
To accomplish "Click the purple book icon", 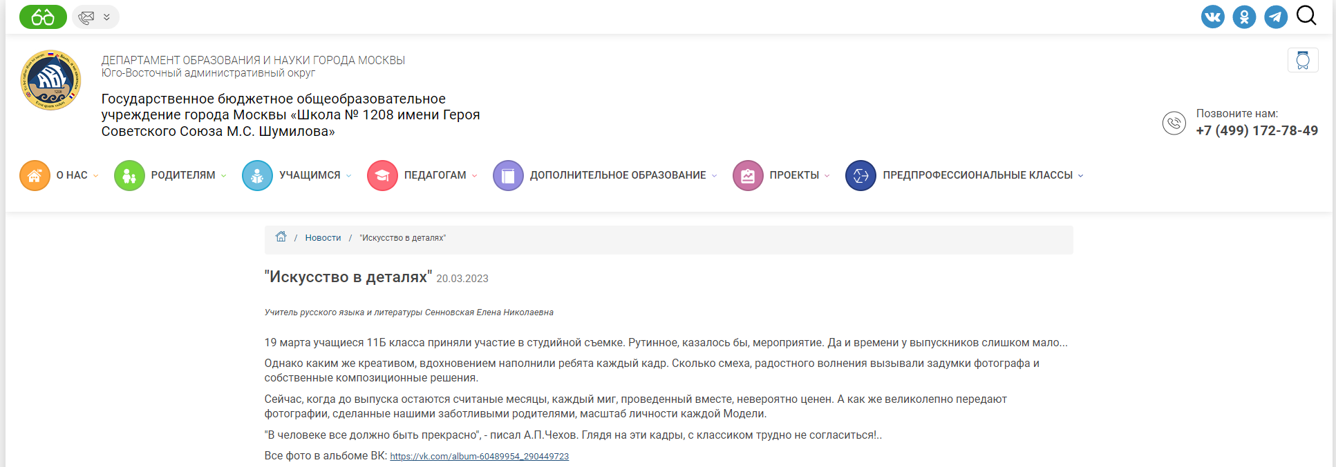I will (508, 175).
